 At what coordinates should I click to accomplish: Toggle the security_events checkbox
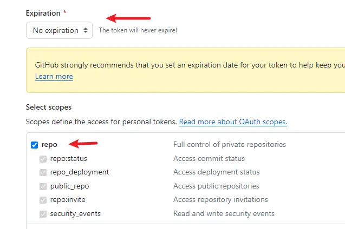(x=43, y=214)
